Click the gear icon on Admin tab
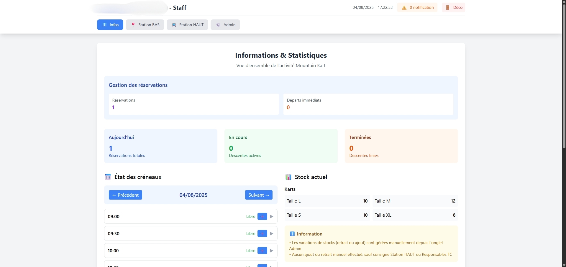This screenshot has width=566, height=267. point(218,25)
